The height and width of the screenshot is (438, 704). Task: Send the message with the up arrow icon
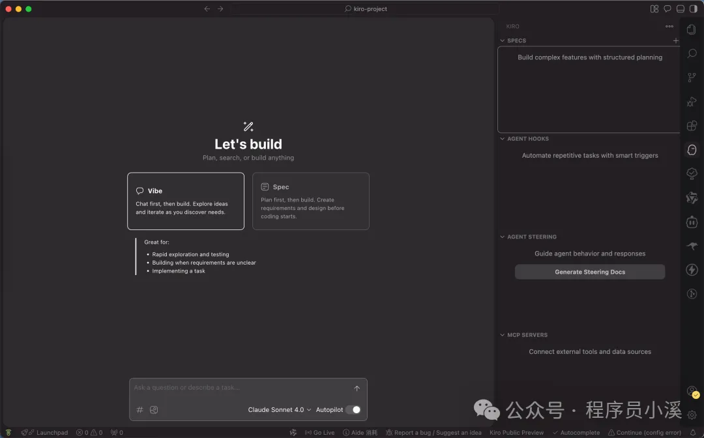pyautogui.click(x=357, y=388)
